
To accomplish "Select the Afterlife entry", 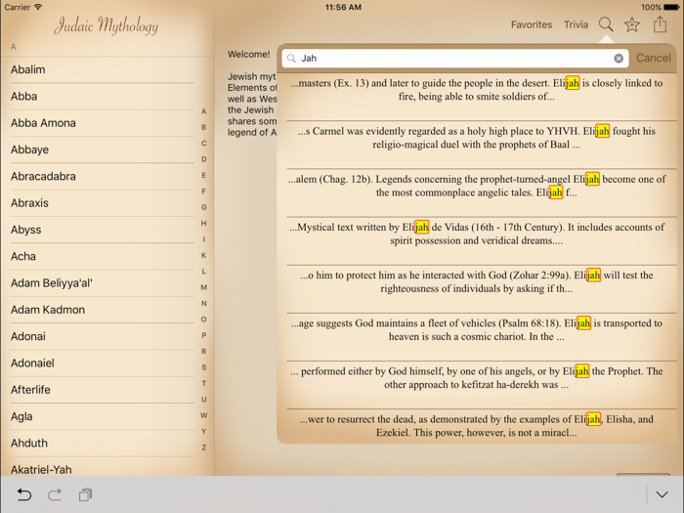I will click(x=30, y=390).
